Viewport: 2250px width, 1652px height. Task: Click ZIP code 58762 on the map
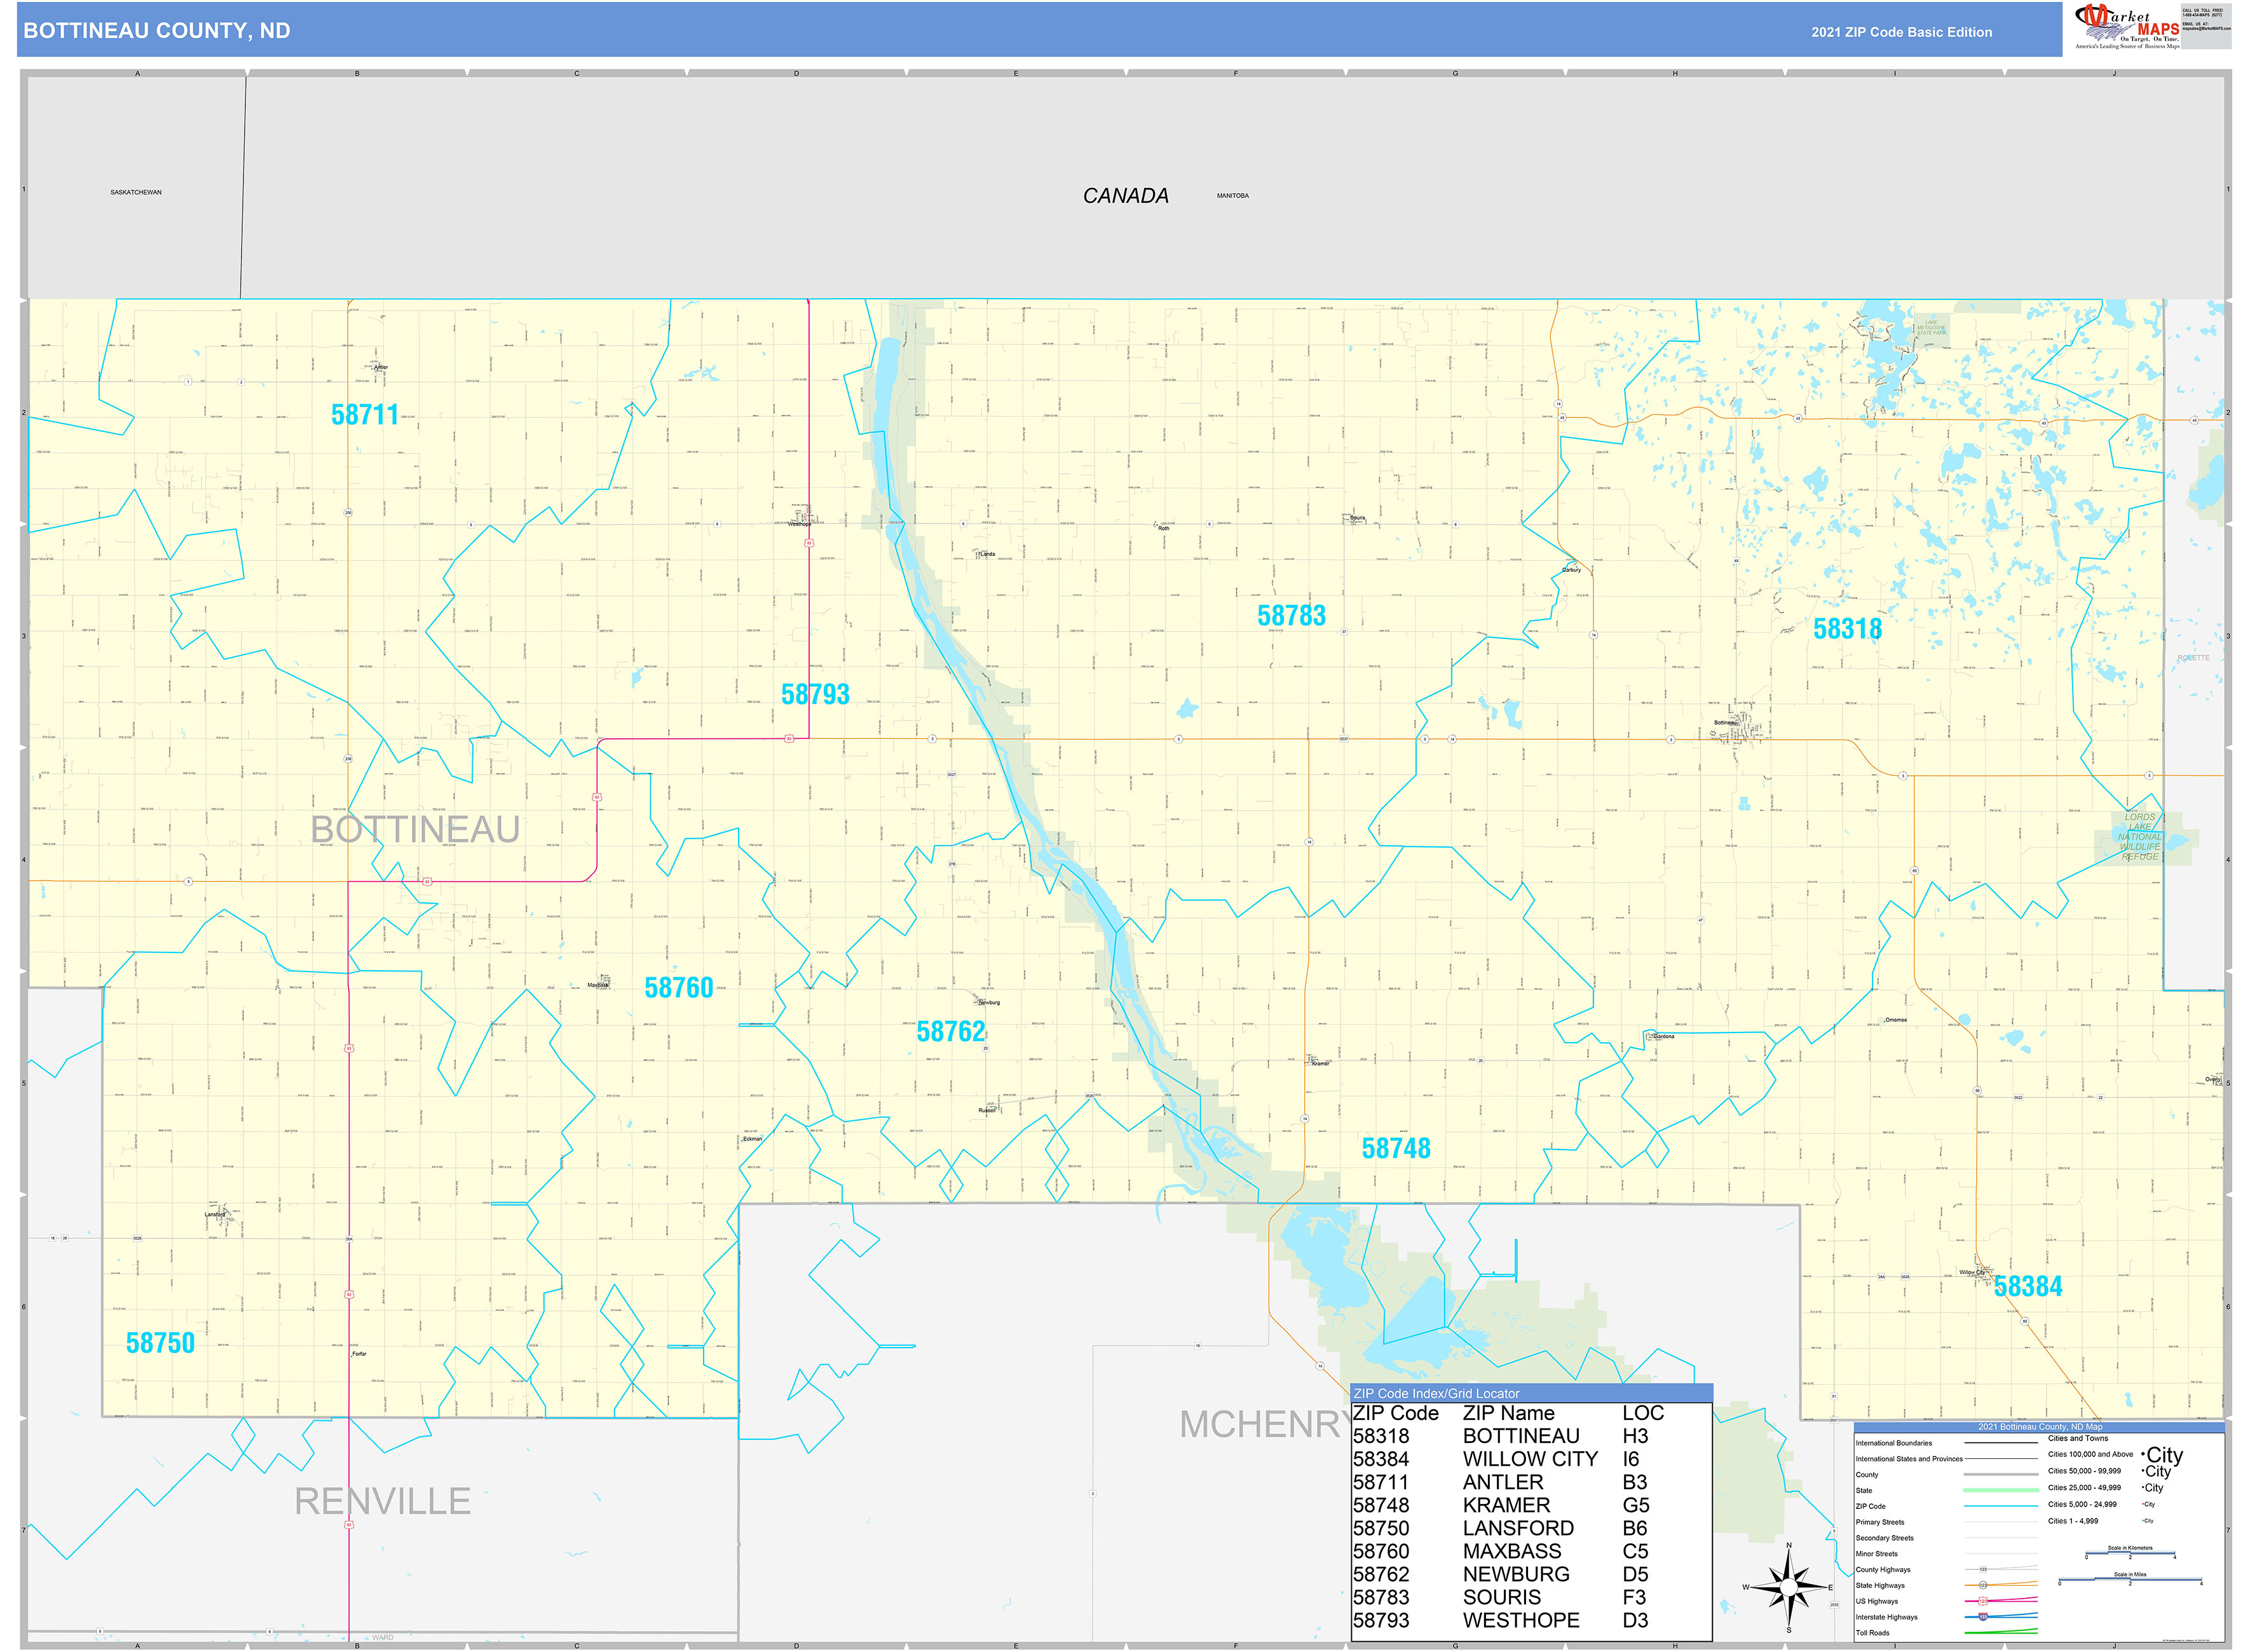pos(951,1032)
